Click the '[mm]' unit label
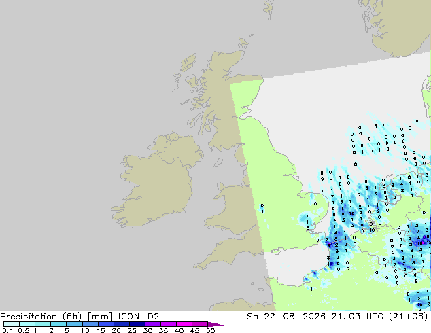 tap(100, 317)
